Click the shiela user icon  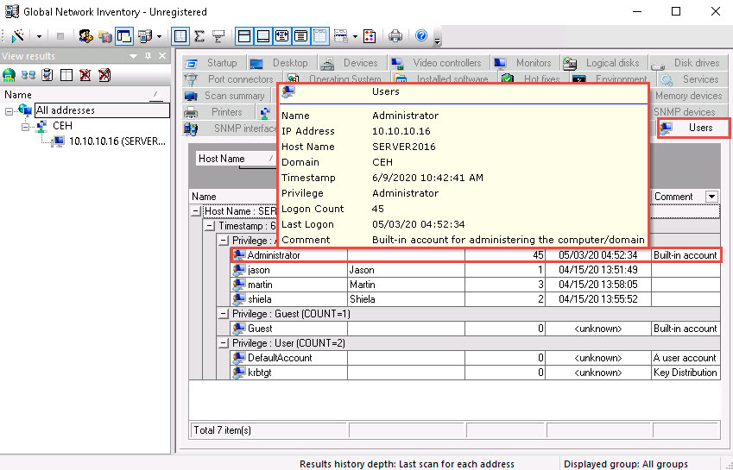[239, 299]
